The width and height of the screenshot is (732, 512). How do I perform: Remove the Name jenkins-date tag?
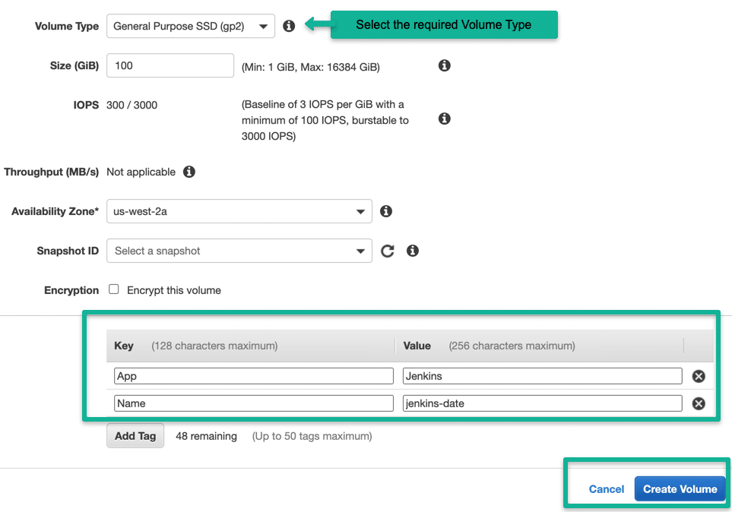(x=698, y=403)
